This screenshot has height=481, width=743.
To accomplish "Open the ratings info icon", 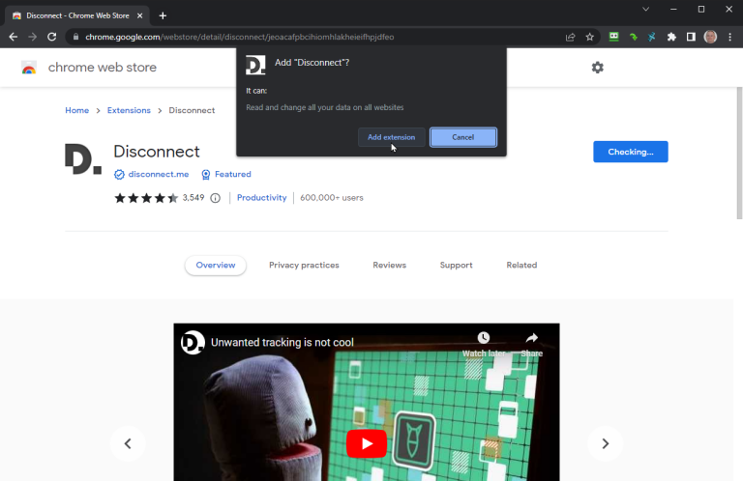I will pyautogui.click(x=215, y=198).
